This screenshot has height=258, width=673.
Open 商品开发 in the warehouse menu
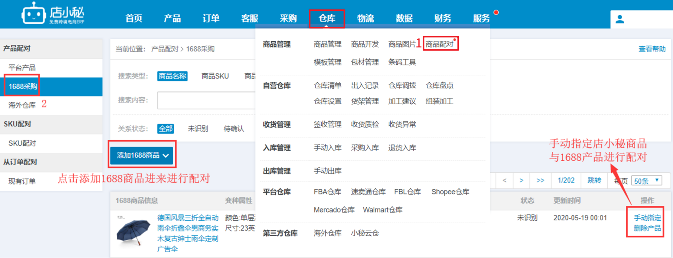tap(365, 44)
